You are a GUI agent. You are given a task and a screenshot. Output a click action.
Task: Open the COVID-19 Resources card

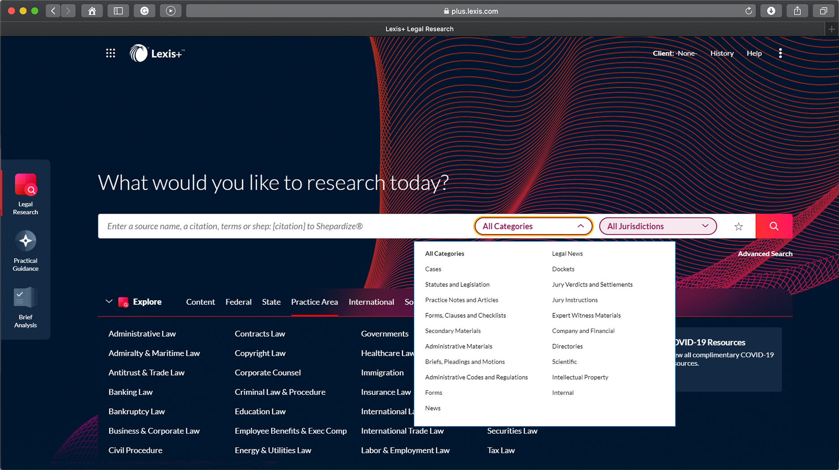728,359
